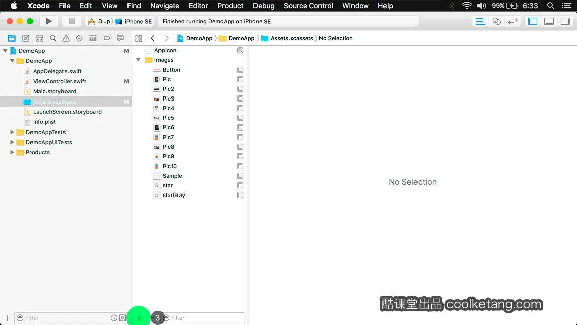Open the Source Control navigator
Viewport: 577px width, 325px height.
[x=26, y=38]
